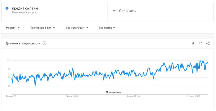Image resolution: width=216 pixels, height=111 pixels.
Task: Select the 14 дек. 2014 г. axis label
Action: (x=73, y=96)
